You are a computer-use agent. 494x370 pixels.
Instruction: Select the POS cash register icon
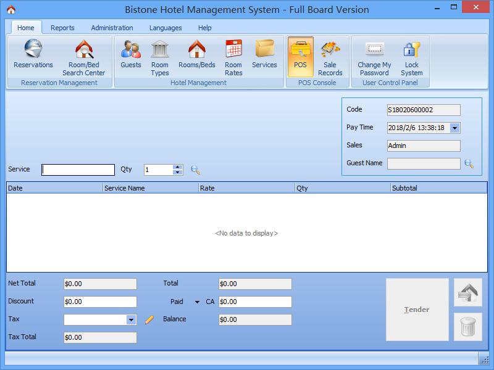tap(300, 57)
